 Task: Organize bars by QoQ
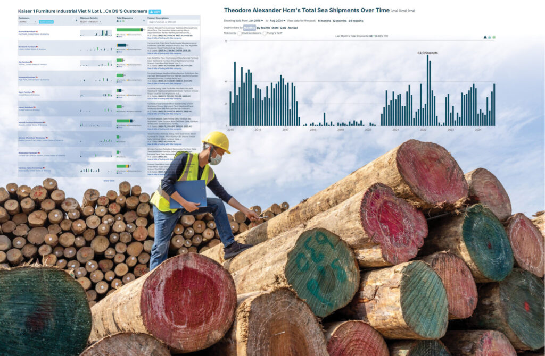point(283,28)
